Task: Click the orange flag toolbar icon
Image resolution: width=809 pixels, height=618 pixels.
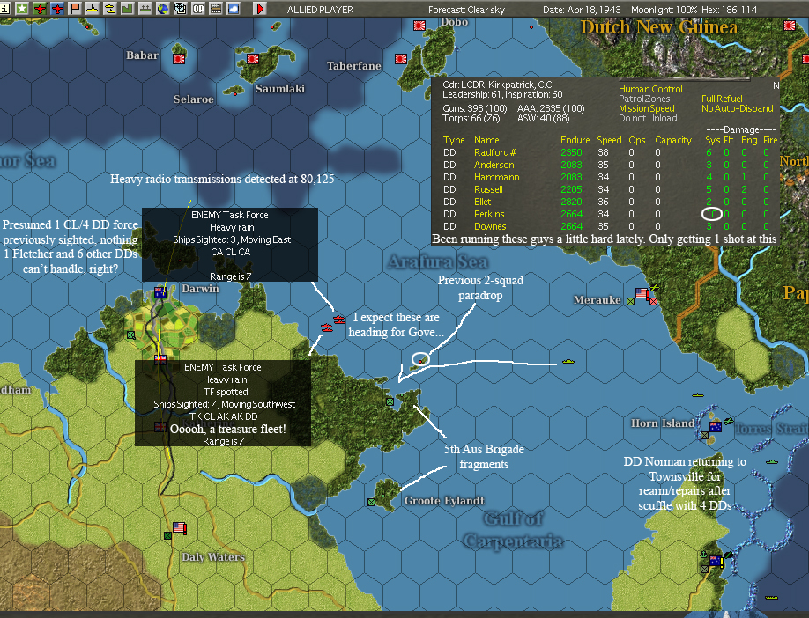Action: point(75,8)
